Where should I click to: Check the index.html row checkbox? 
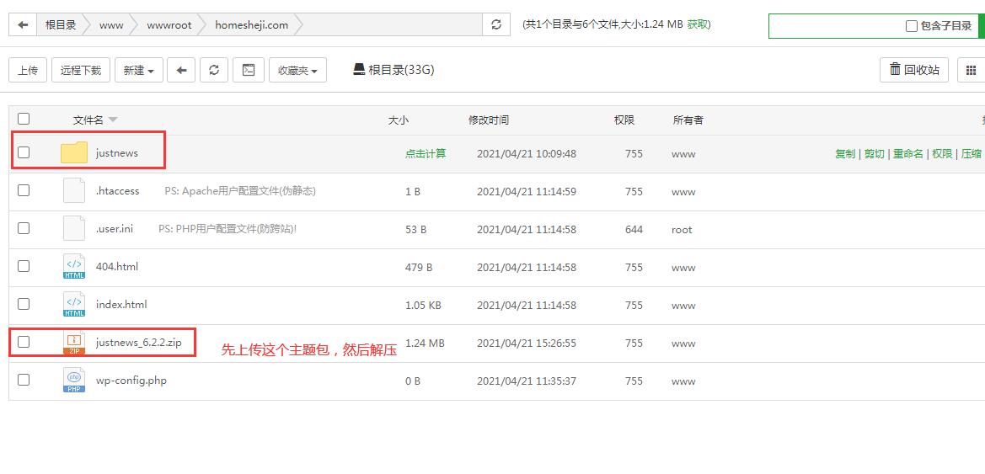coord(24,304)
